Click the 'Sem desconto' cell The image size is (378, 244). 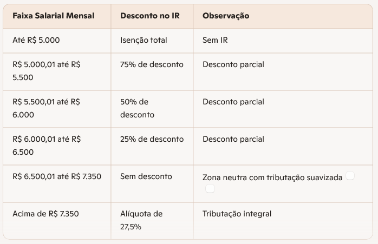click(x=146, y=176)
